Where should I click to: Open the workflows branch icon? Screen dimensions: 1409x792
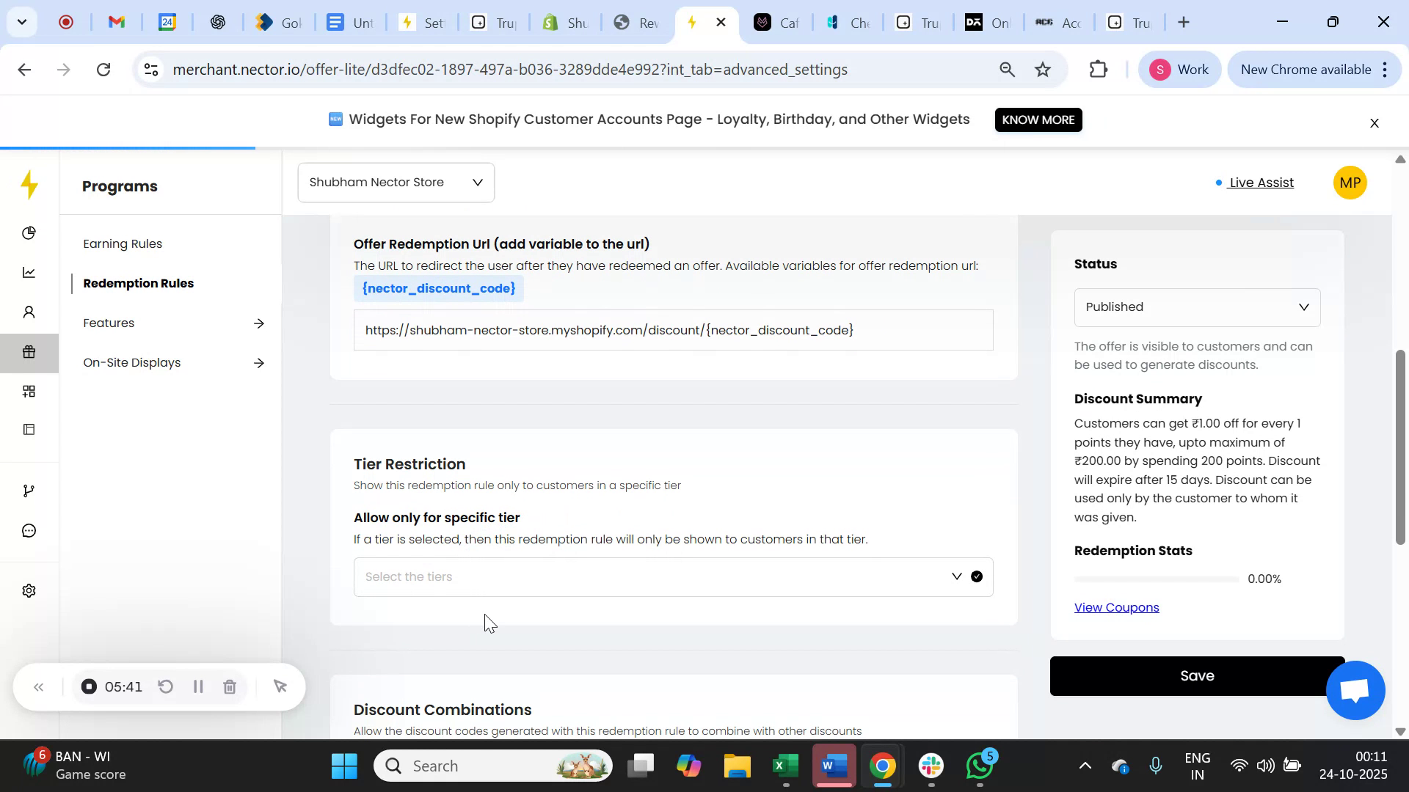pyautogui.click(x=29, y=490)
